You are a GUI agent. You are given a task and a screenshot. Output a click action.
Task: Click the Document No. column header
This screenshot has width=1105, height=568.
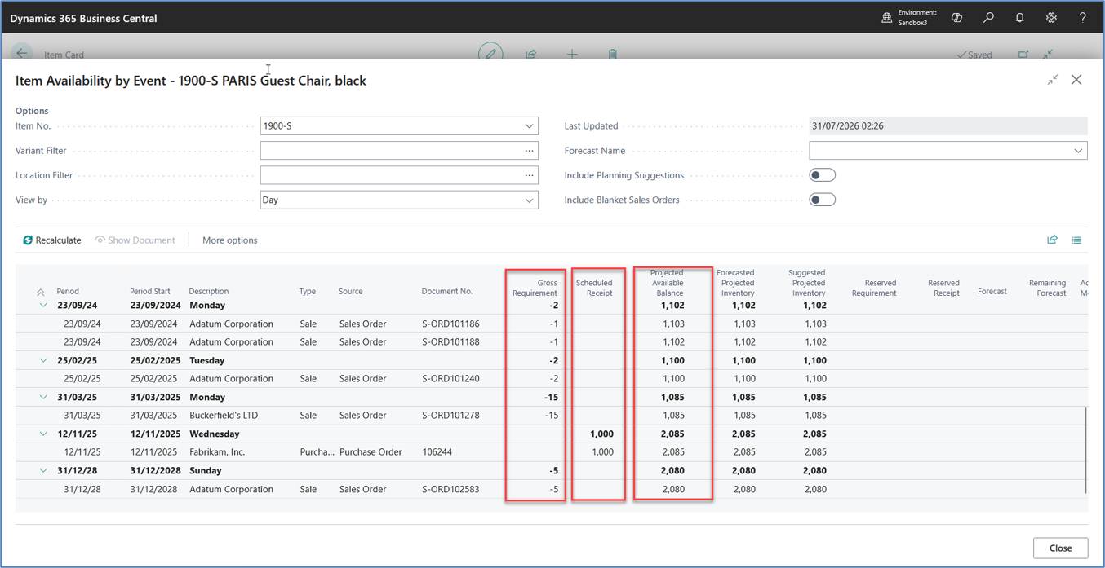pos(447,291)
